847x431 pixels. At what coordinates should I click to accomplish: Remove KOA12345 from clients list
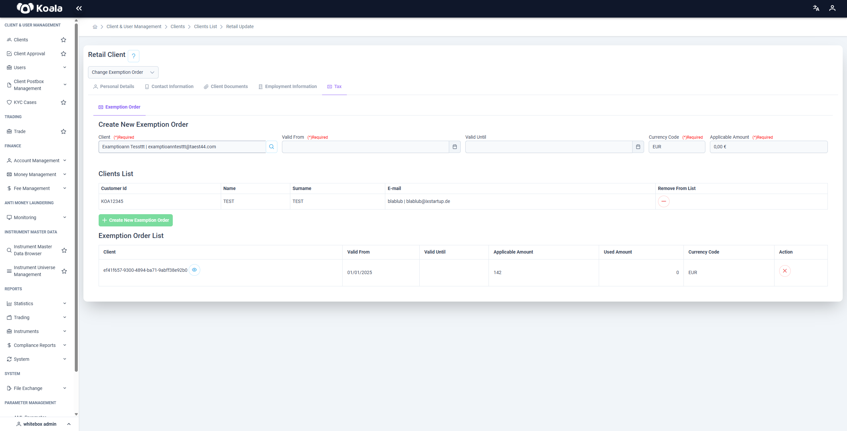tap(664, 201)
